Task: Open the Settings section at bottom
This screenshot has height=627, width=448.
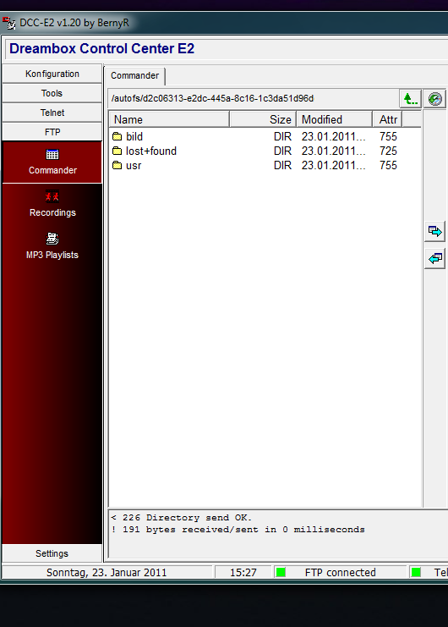Action: click(52, 553)
